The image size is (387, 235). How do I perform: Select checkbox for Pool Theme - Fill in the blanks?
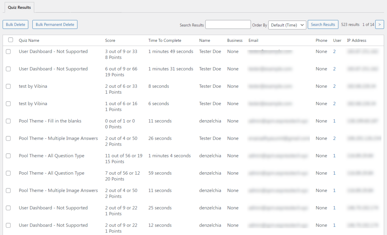coord(8,121)
